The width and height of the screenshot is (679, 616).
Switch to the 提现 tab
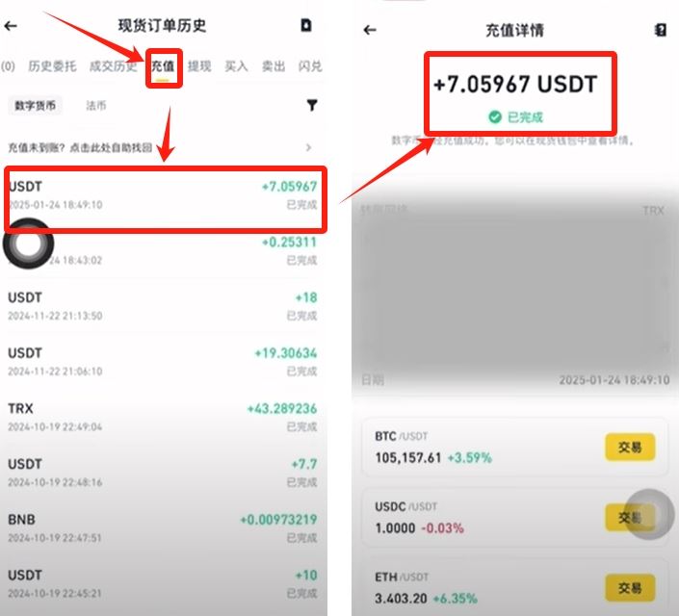click(199, 66)
